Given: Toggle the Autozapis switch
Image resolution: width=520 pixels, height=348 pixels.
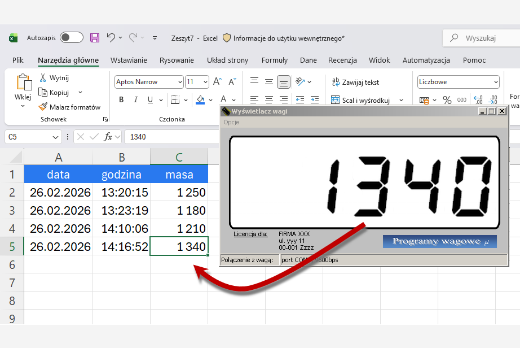Looking at the screenshot, I should (72, 38).
